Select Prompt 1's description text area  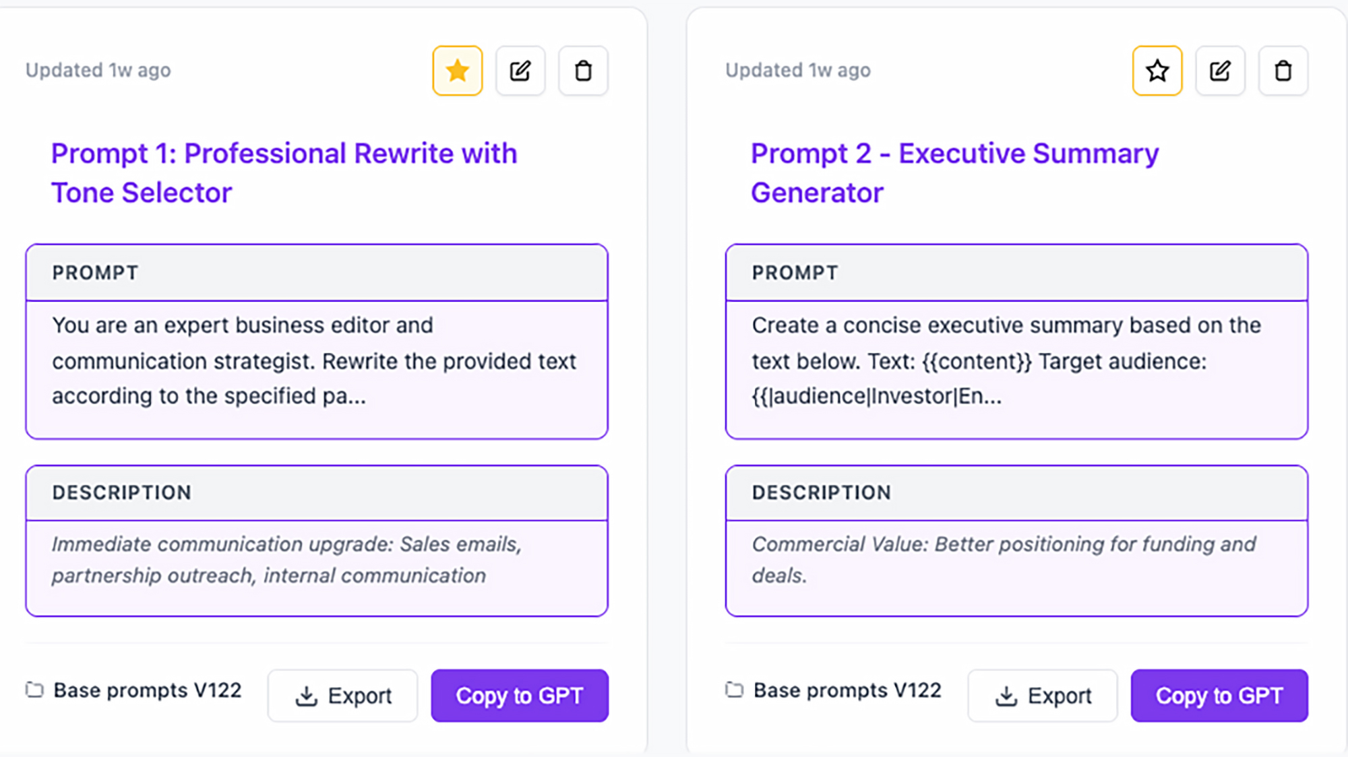click(x=317, y=560)
